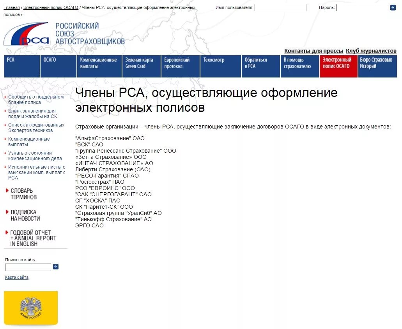Select «ИНТАЧ СТРАХОВАНИЕ» АО entry

tap(114, 164)
